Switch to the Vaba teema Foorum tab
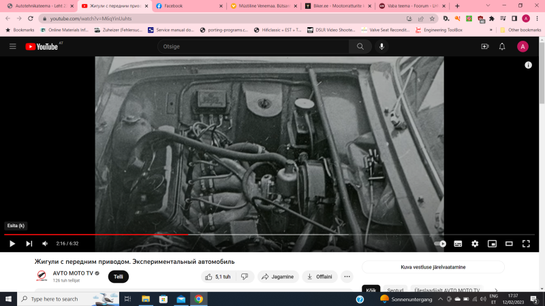 tap(412, 6)
